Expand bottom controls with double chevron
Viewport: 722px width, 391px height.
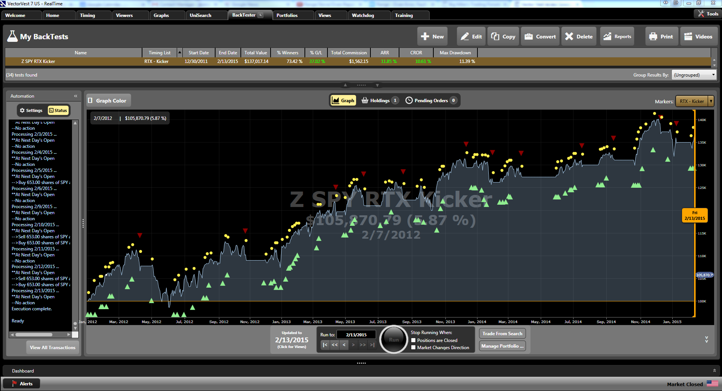tap(707, 339)
